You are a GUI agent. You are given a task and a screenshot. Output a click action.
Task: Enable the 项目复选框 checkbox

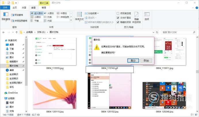point(118,13)
